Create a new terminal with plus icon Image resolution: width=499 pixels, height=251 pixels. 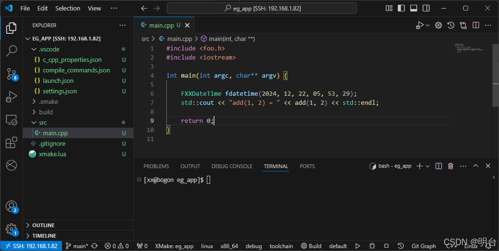point(419,166)
